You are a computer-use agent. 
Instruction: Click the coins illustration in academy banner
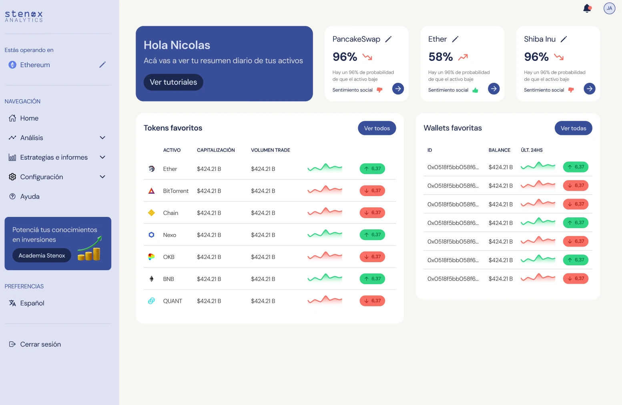(x=90, y=249)
